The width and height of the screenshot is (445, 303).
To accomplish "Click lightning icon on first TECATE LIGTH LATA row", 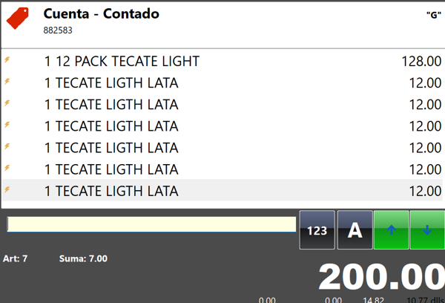I will click(7, 82).
